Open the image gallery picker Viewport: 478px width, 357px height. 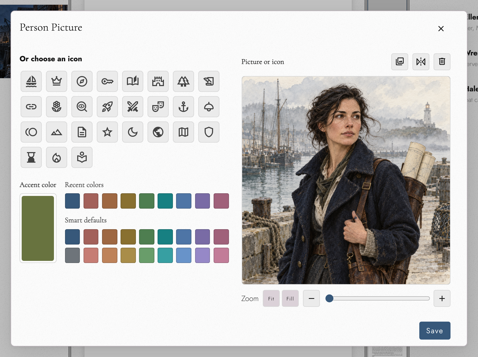tap(400, 62)
